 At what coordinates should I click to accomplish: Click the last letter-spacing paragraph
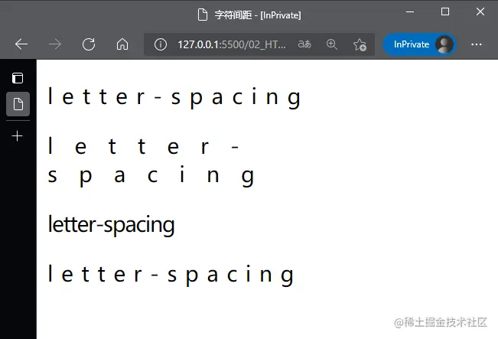171,275
